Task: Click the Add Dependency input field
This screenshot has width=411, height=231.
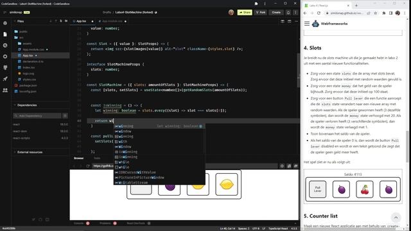Action: pyautogui.click(x=37, y=116)
